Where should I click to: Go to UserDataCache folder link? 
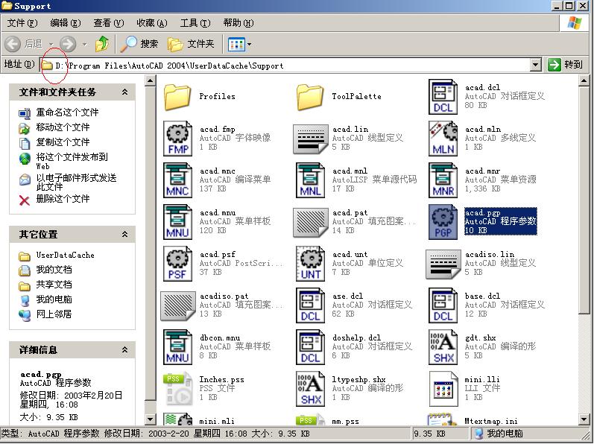(65, 255)
